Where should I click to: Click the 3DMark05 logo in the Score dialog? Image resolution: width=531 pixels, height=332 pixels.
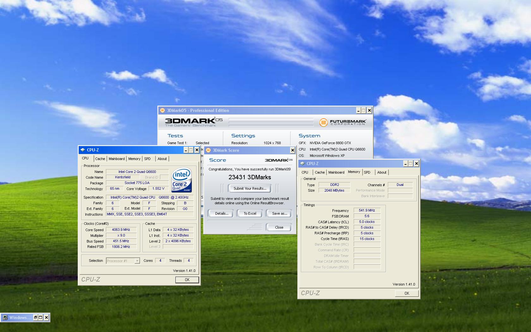[x=278, y=160]
